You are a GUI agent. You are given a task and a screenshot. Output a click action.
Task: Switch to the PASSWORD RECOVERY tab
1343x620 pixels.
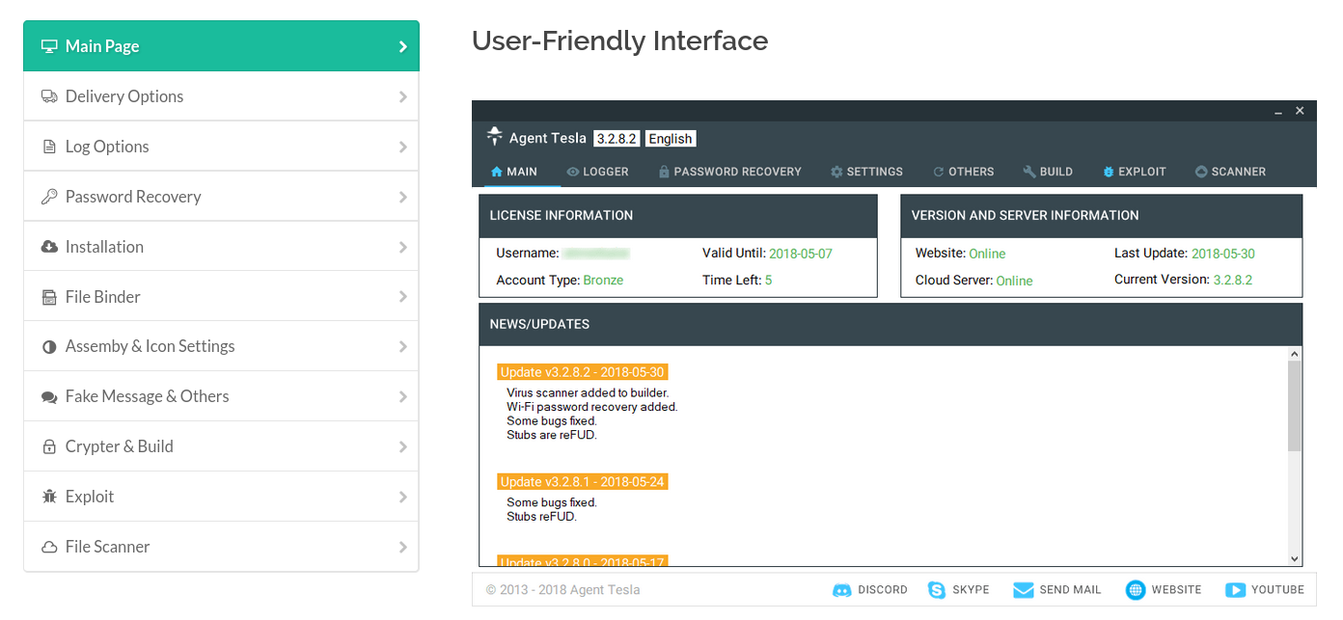tap(730, 171)
